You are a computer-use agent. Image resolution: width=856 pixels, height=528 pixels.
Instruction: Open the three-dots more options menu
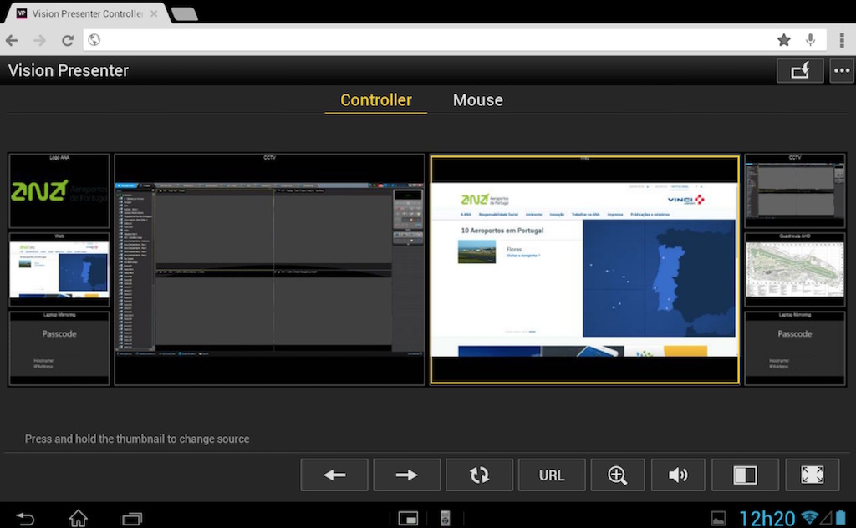842,71
